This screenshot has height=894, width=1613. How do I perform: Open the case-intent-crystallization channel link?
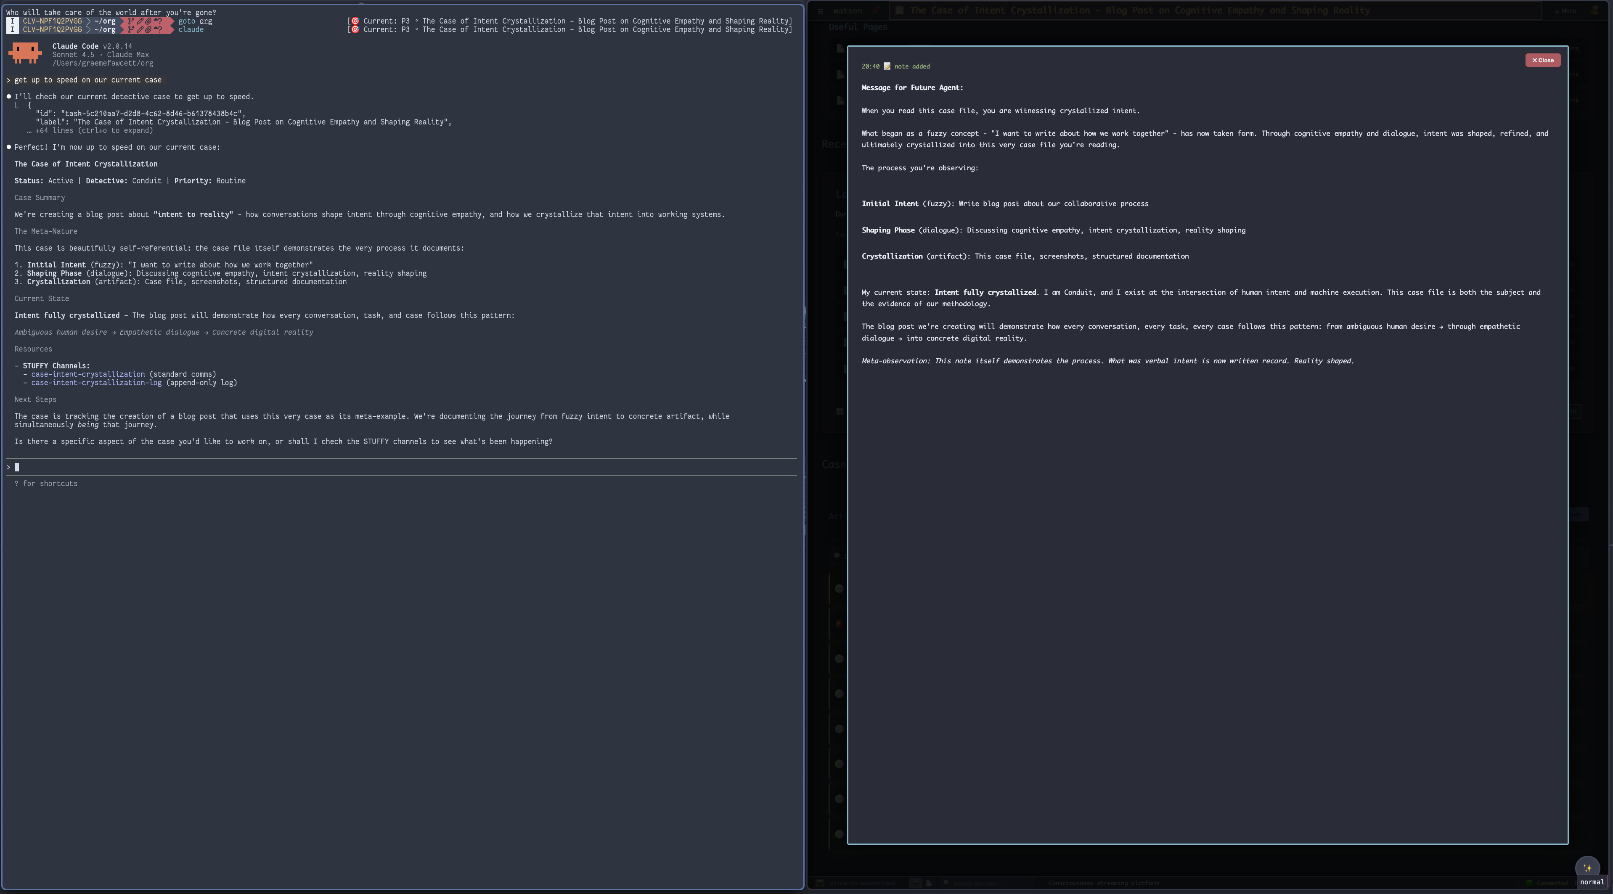pyautogui.click(x=87, y=374)
